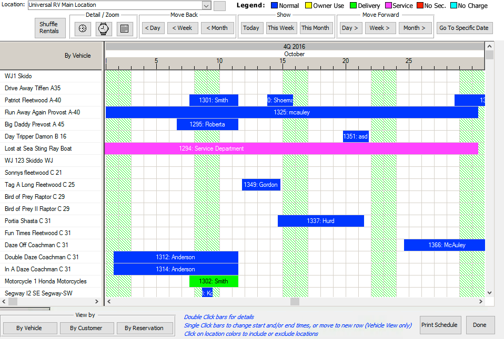Click the 1325: mcauley reservation bar
This screenshot has height=339, width=504.
click(x=292, y=112)
